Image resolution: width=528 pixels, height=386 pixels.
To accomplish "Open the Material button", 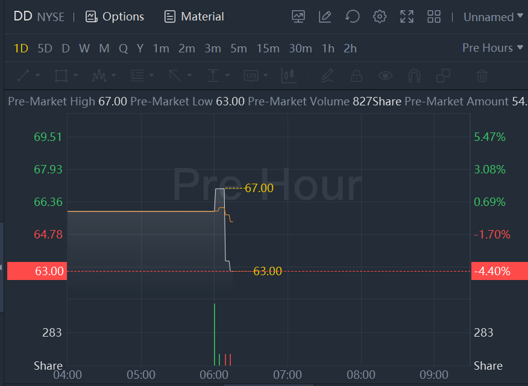I will point(194,17).
